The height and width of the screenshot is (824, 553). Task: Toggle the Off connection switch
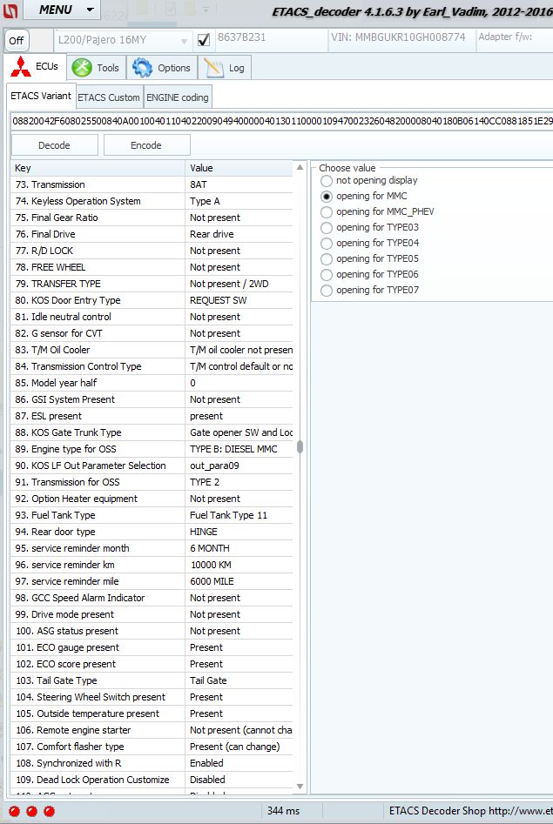point(16,41)
